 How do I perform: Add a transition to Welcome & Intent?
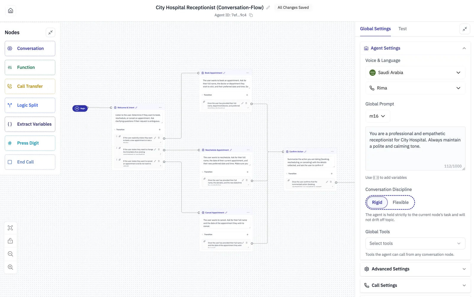(159, 130)
